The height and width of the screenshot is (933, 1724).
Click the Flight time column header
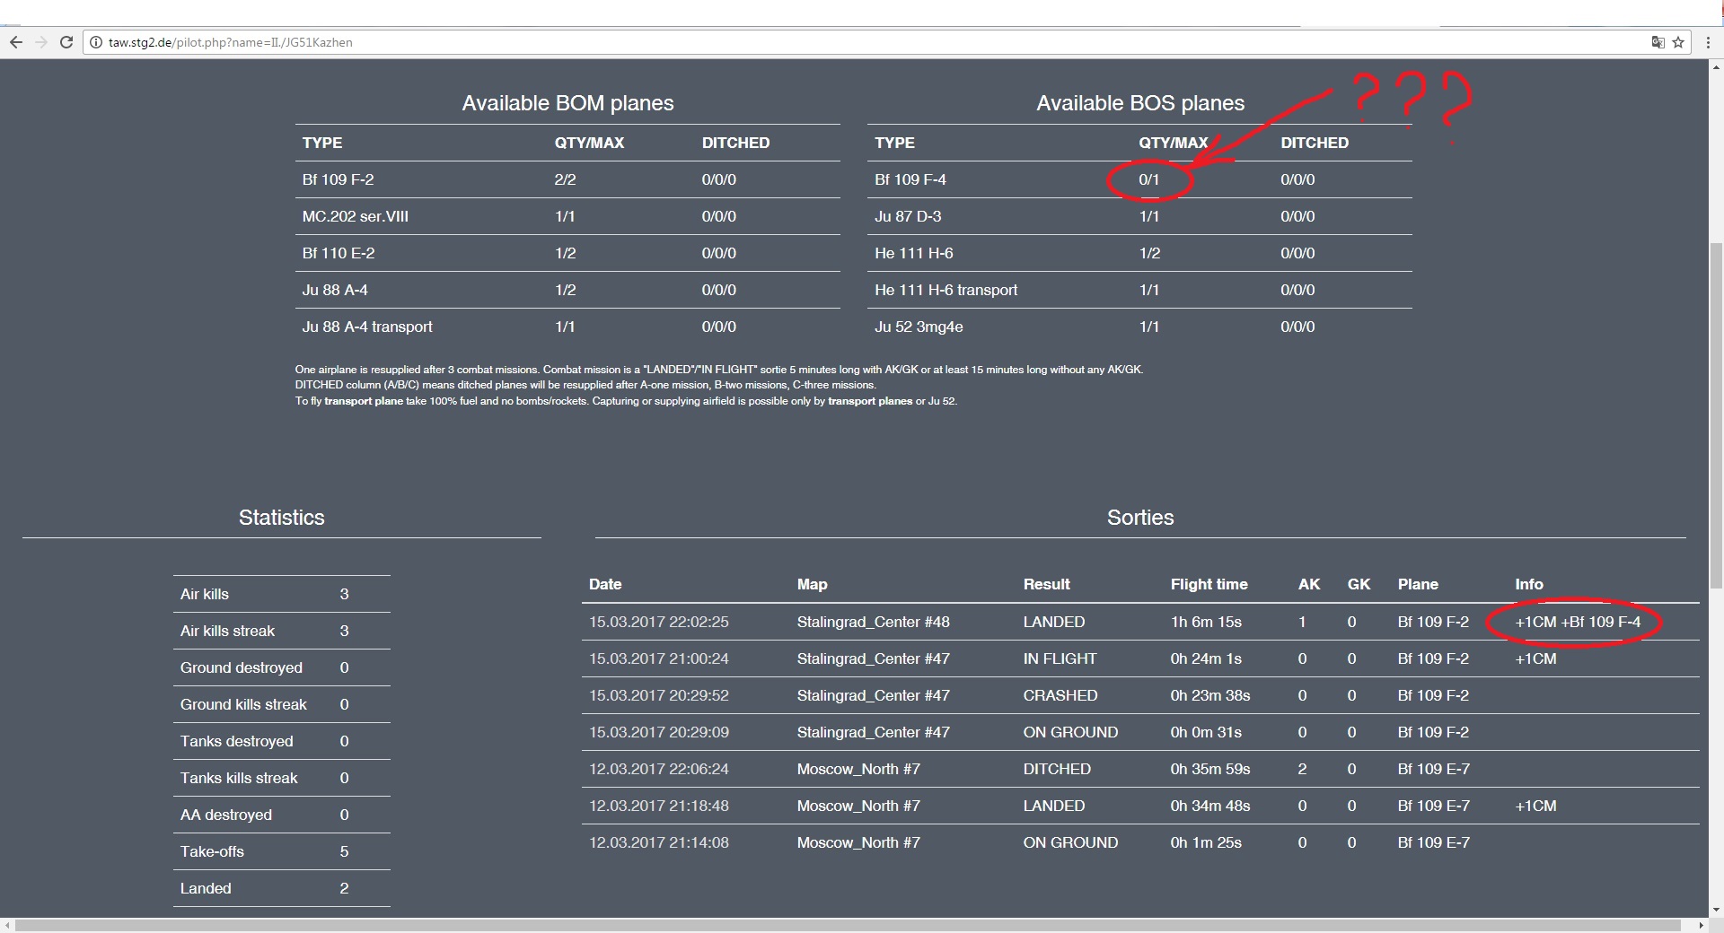[x=1209, y=584]
